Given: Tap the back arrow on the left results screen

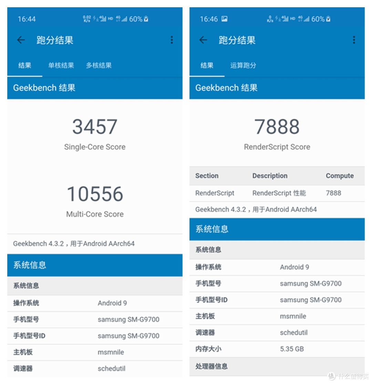Looking at the screenshot, I should [21, 40].
